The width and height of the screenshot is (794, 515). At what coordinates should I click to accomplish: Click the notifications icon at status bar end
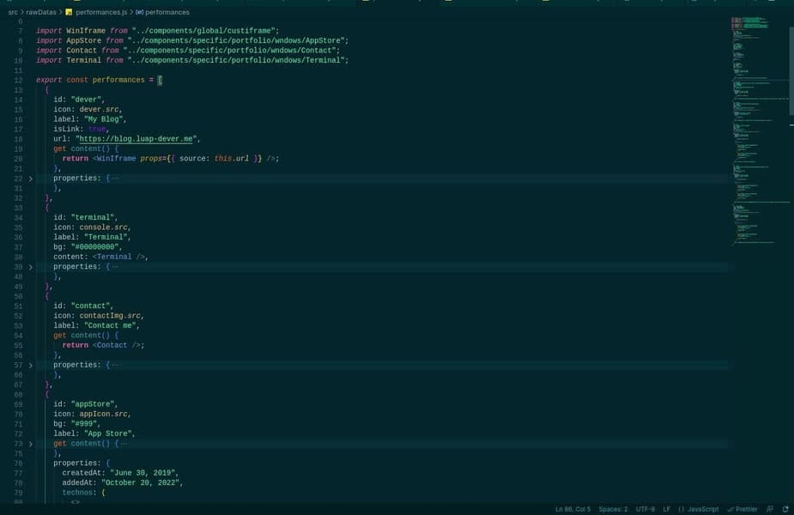[785, 509]
